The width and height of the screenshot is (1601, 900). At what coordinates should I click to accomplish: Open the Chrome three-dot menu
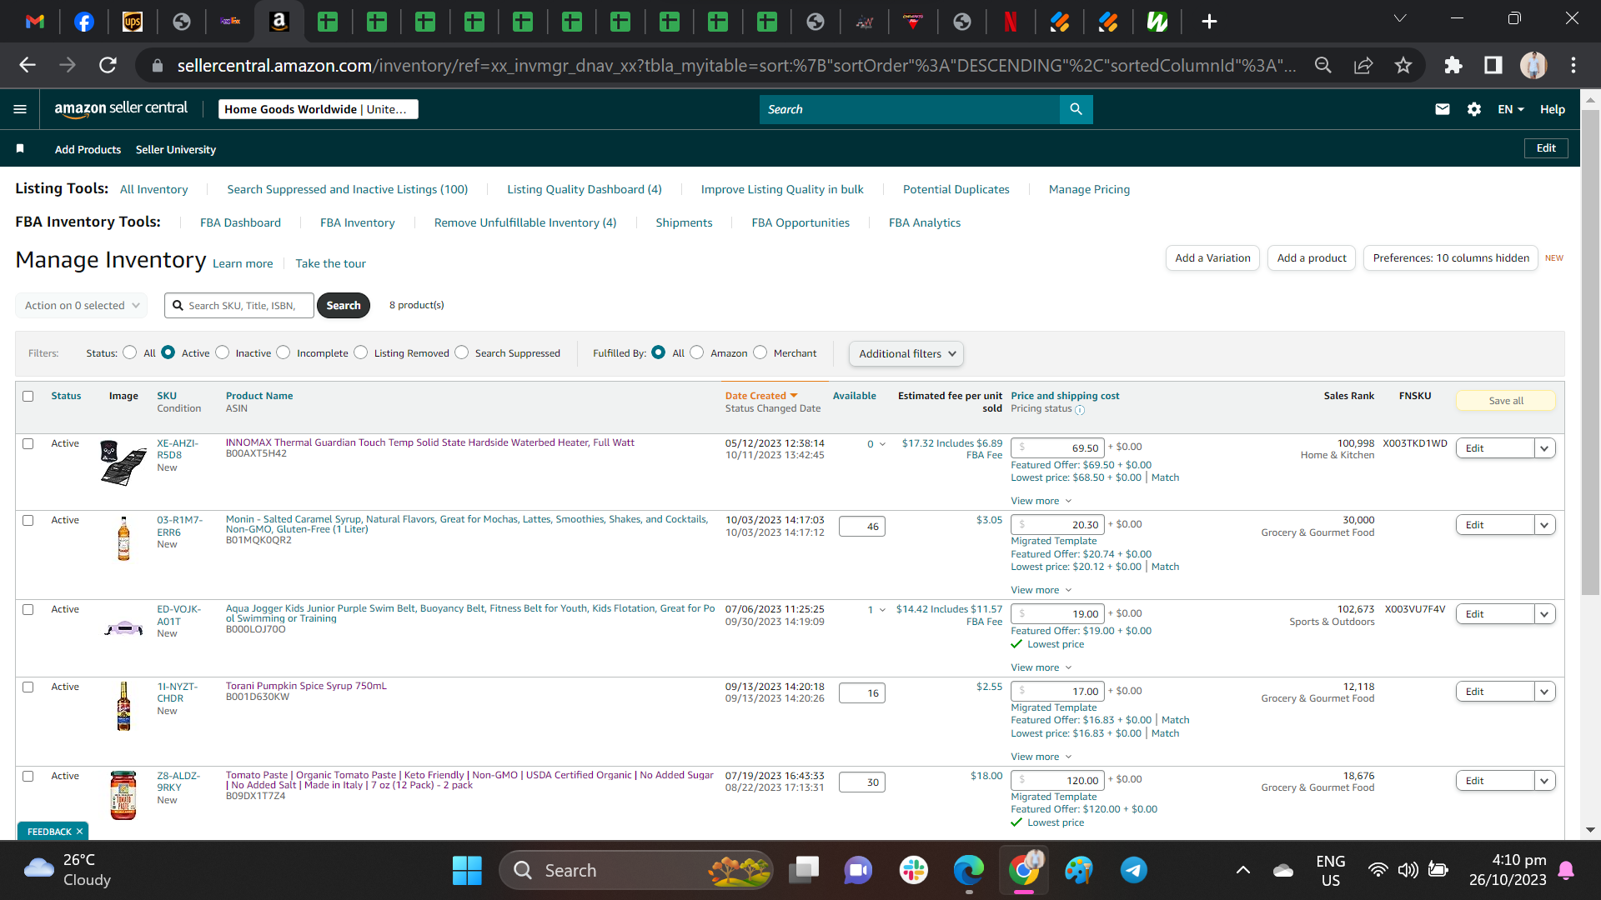(x=1573, y=65)
